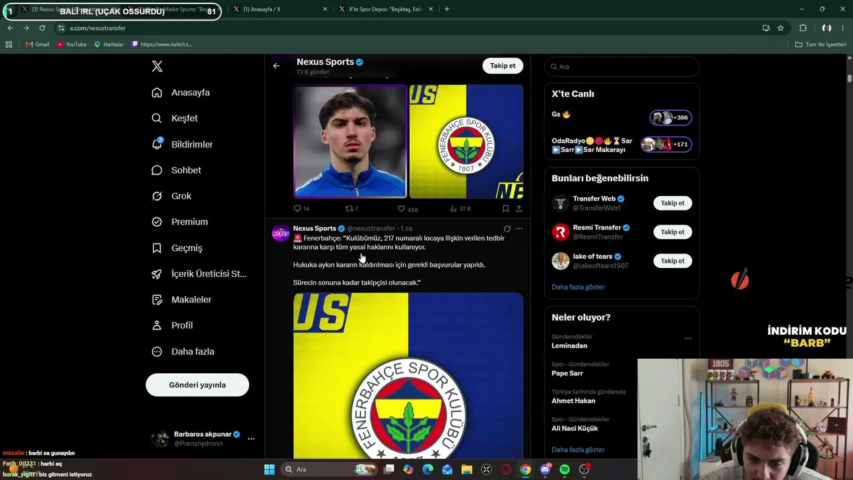Repost the tweet with 7 reposts

[x=351, y=209]
